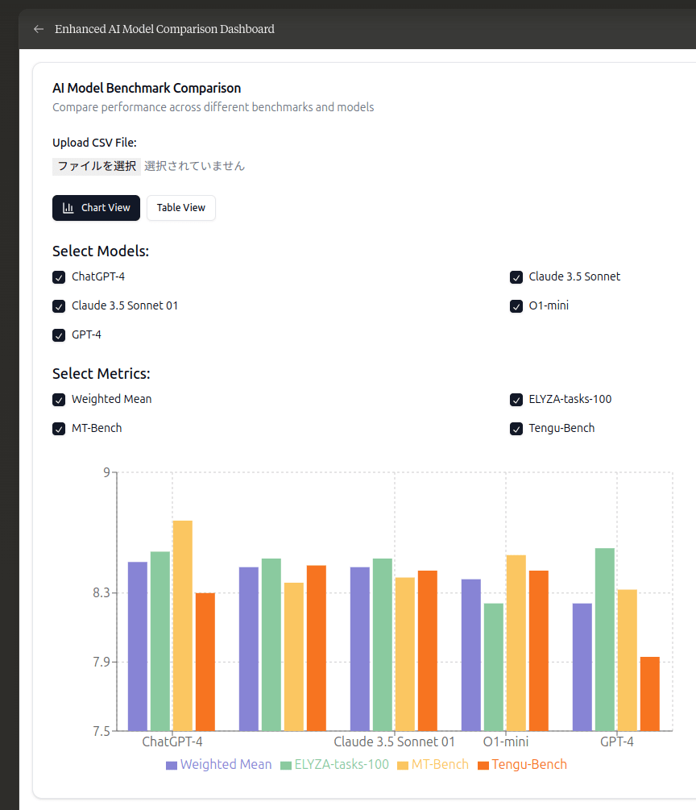The height and width of the screenshot is (810, 696).
Task: Click the back arrow in the header
Action: click(x=38, y=29)
